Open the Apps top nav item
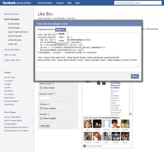 [78, 3]
